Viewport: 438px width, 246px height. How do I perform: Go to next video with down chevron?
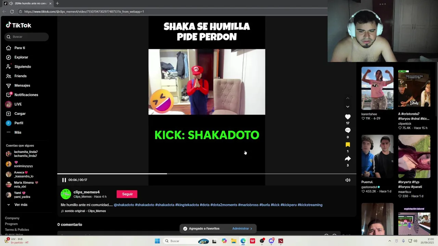(348, 107)
